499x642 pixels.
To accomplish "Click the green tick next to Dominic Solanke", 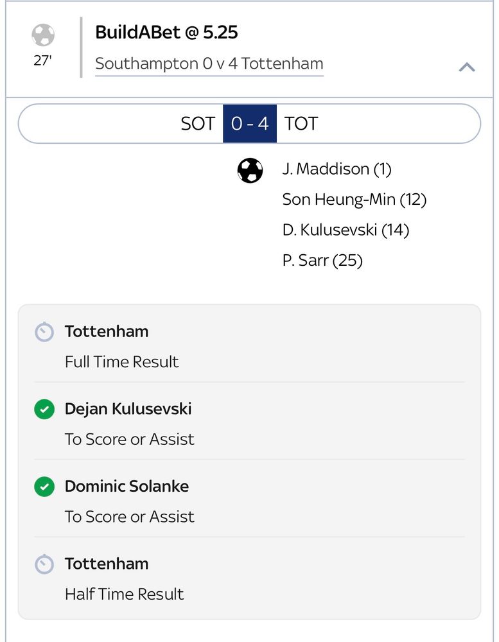I will coord(44,487).
